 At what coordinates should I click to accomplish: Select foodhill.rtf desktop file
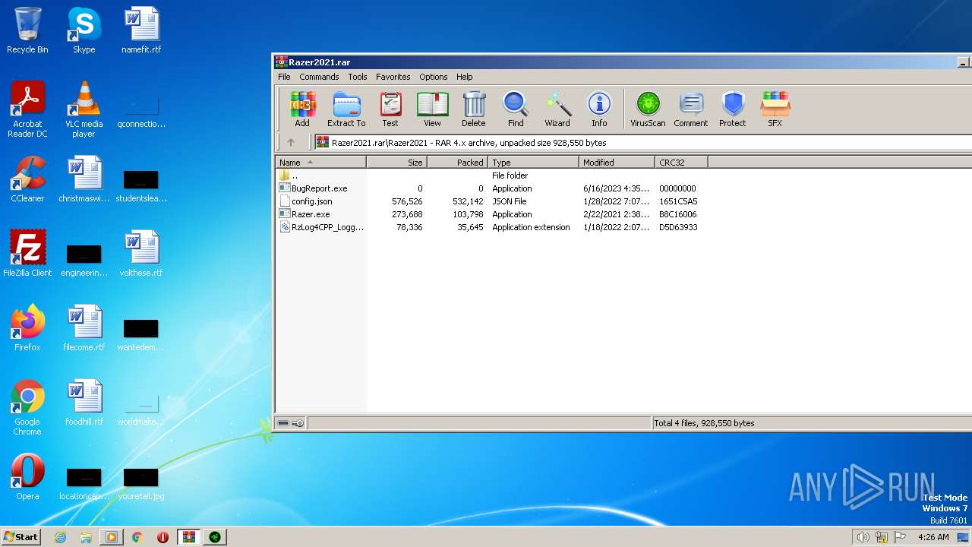tap(84, 403)
